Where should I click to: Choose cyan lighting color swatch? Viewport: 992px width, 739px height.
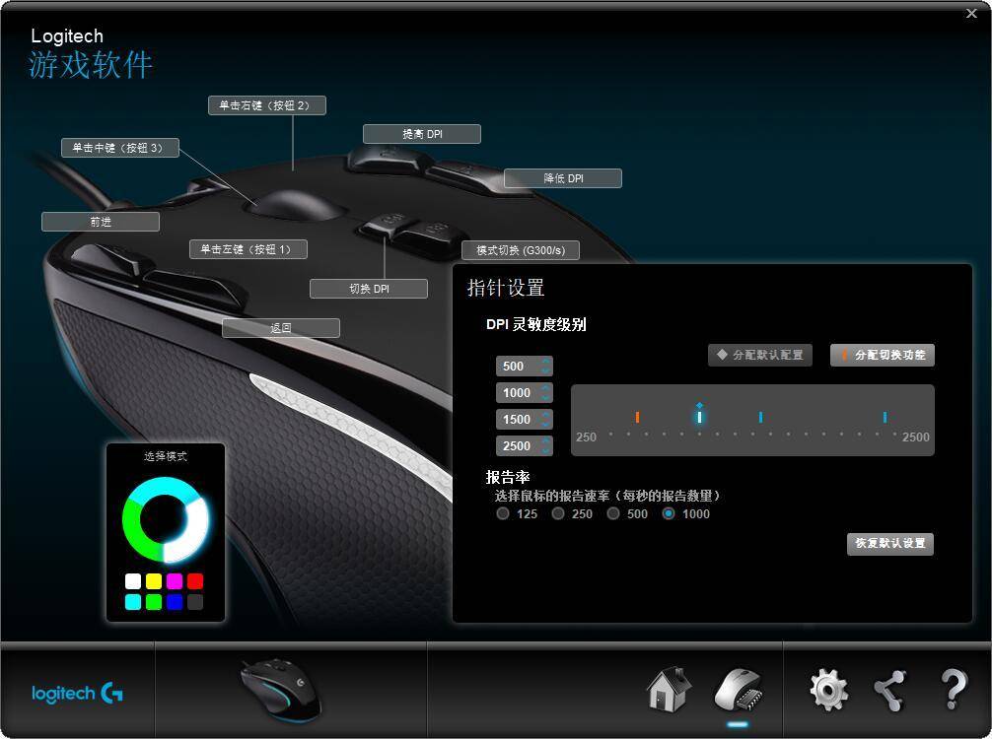(x=133, y=602)
